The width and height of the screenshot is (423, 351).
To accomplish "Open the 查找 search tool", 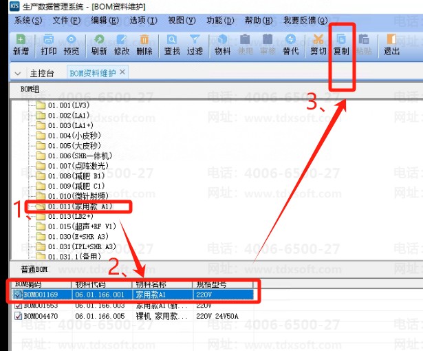I will click(172, 45).
